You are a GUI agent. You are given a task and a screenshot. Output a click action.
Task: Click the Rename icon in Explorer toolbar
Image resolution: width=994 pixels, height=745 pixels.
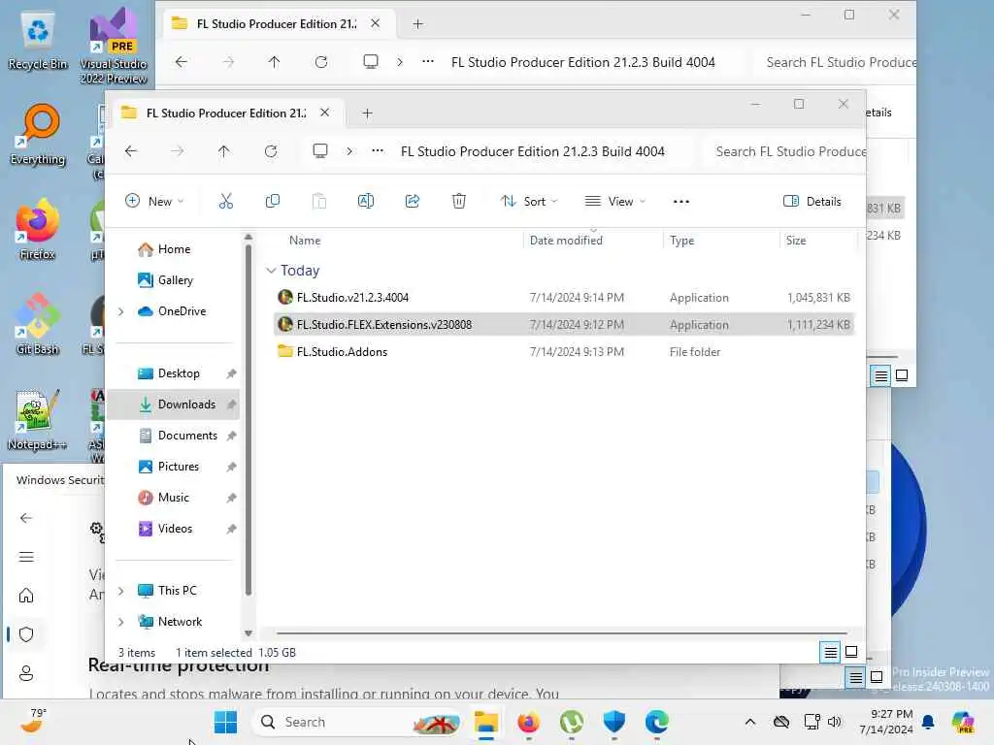366,202
